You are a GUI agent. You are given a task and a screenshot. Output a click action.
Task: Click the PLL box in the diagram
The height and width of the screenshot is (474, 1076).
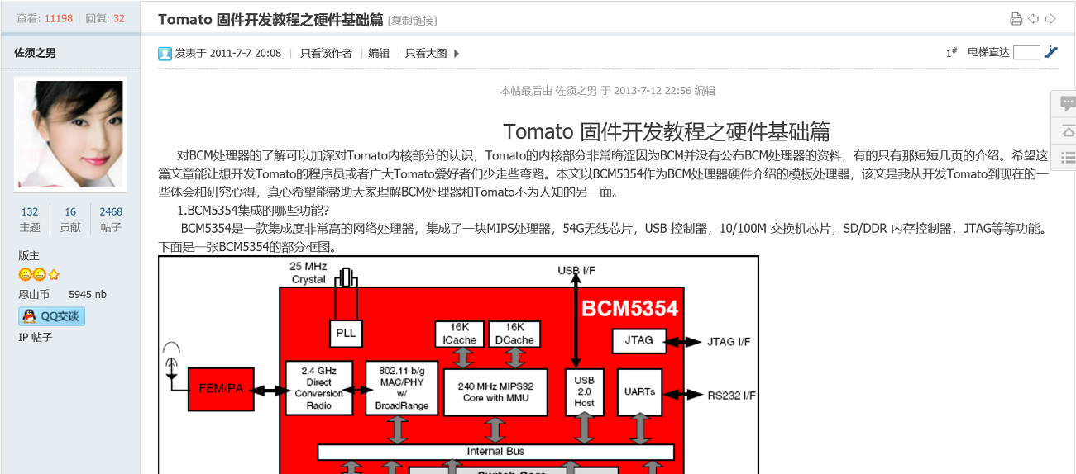pos(346,334)
